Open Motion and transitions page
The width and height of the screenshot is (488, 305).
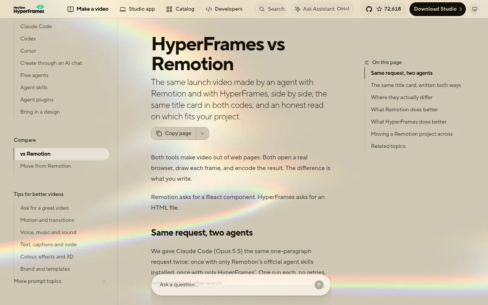47,220
